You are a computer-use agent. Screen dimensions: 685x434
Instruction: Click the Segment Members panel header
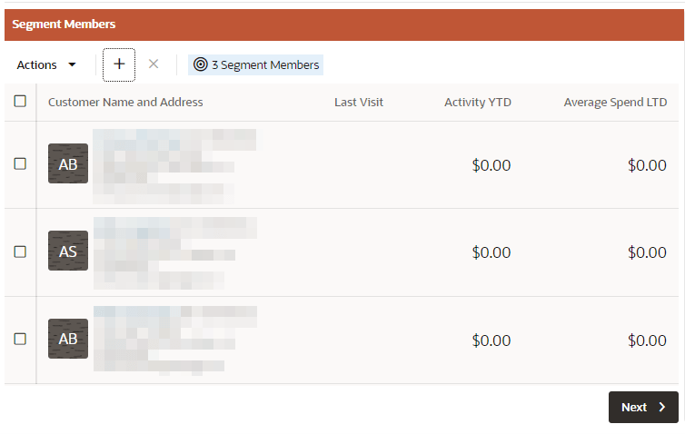coord(344,25)
